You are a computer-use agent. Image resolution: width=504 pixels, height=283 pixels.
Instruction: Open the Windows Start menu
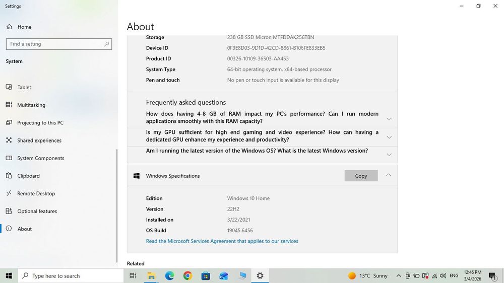click(9, 275)
